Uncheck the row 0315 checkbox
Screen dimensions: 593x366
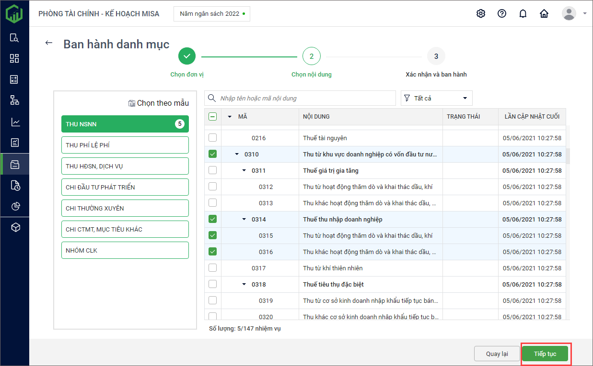click(x=213, y=235)
